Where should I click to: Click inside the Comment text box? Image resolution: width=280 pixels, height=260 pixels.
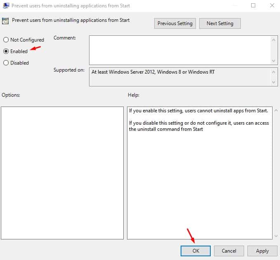(180, 50)
